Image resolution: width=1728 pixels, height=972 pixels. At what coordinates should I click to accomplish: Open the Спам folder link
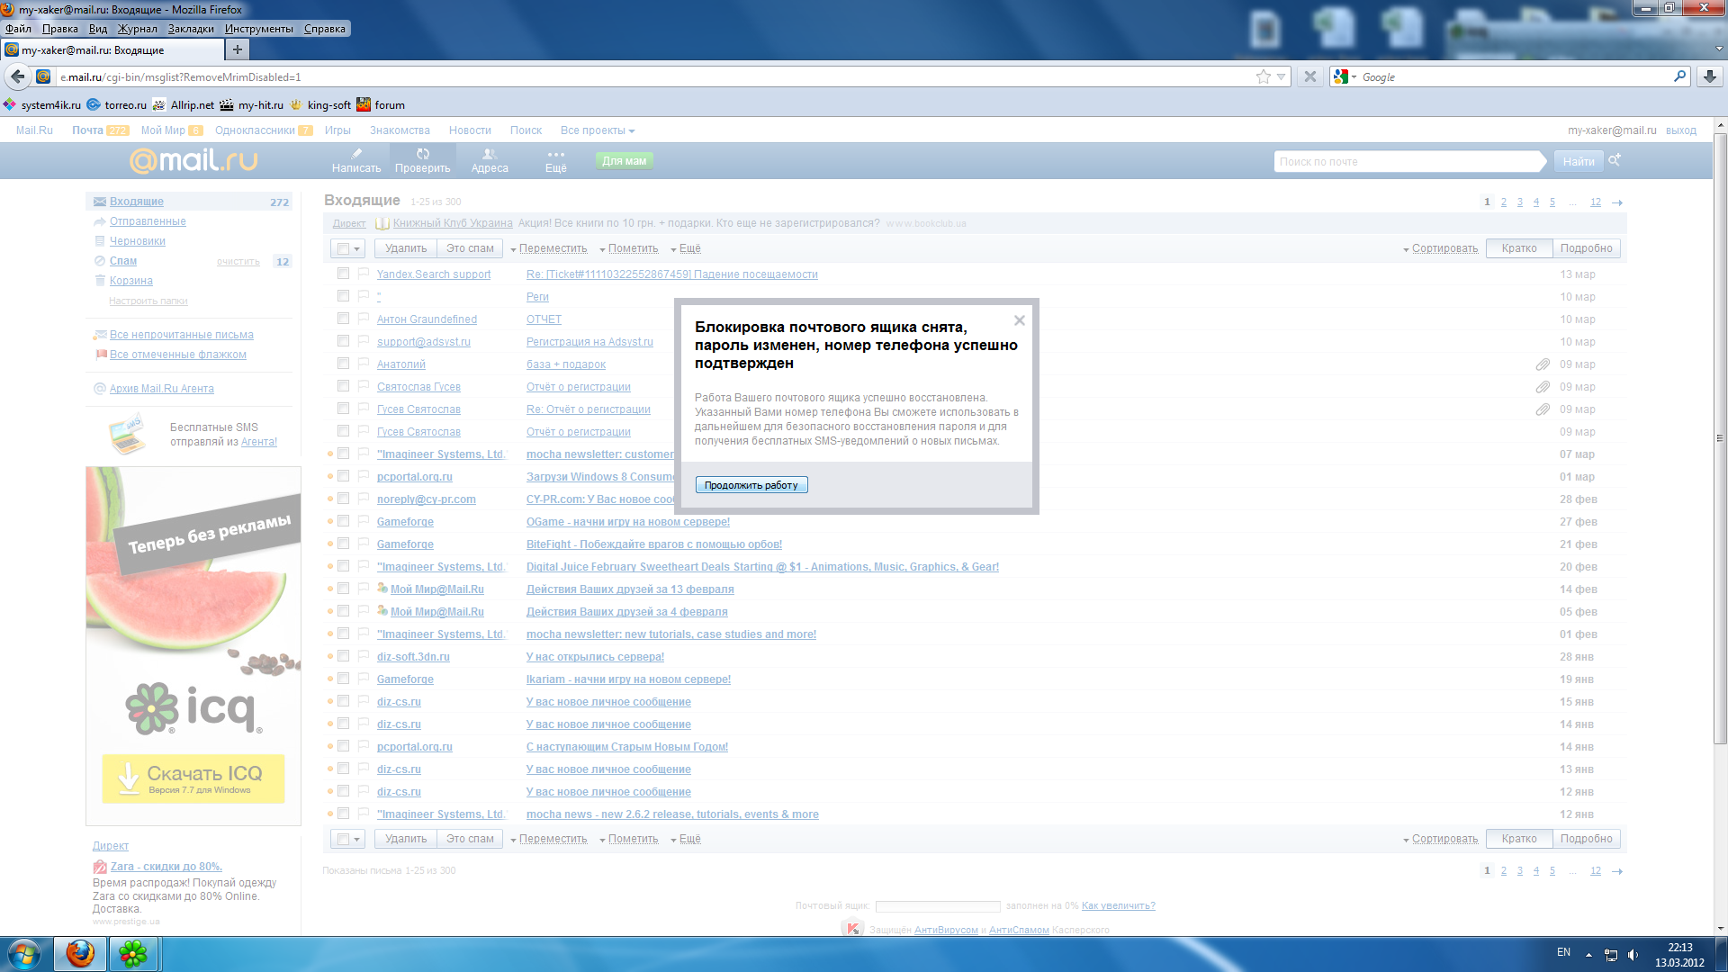(x=123, y=261)
